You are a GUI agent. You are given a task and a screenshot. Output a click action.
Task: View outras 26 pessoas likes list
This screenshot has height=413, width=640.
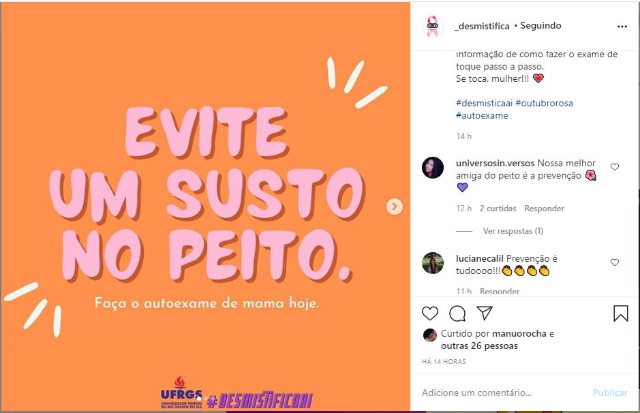(479, 346)
